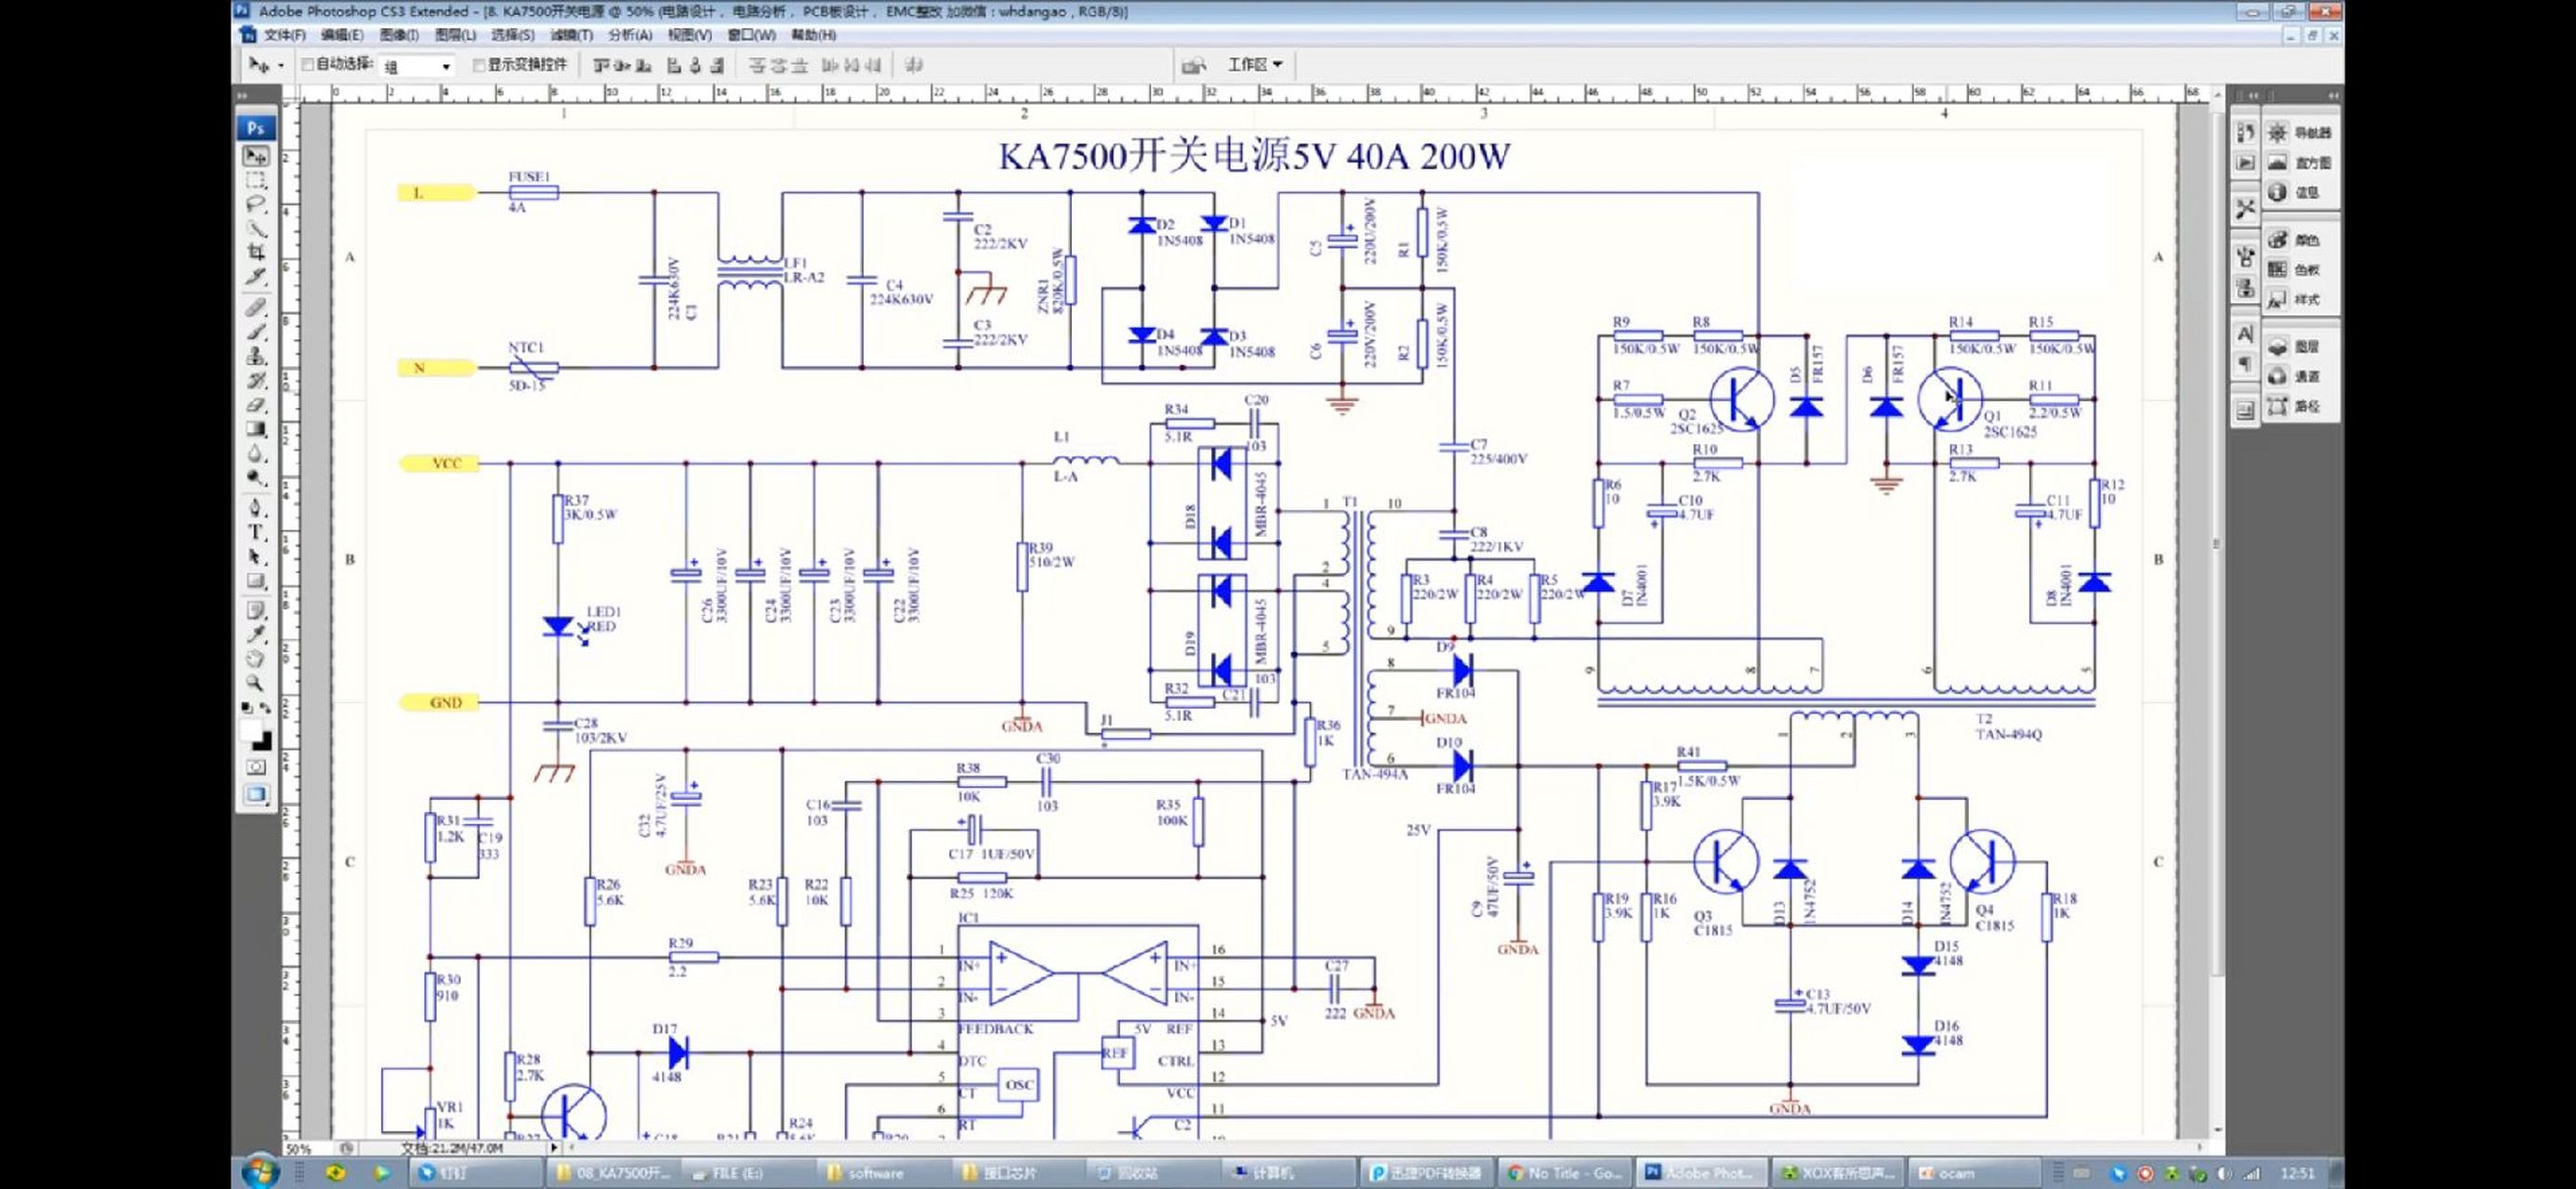Select the Eyedropper tool
Viewport: 2576px width, 1189px height.
[256, 634]
